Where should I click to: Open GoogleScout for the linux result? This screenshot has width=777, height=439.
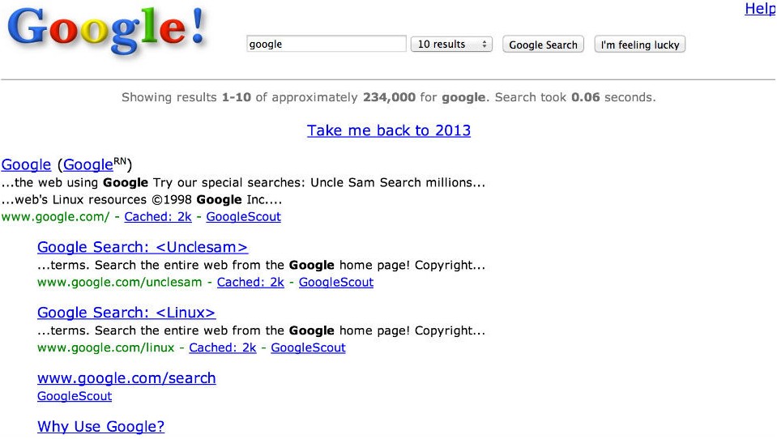[x=308, y=347]
